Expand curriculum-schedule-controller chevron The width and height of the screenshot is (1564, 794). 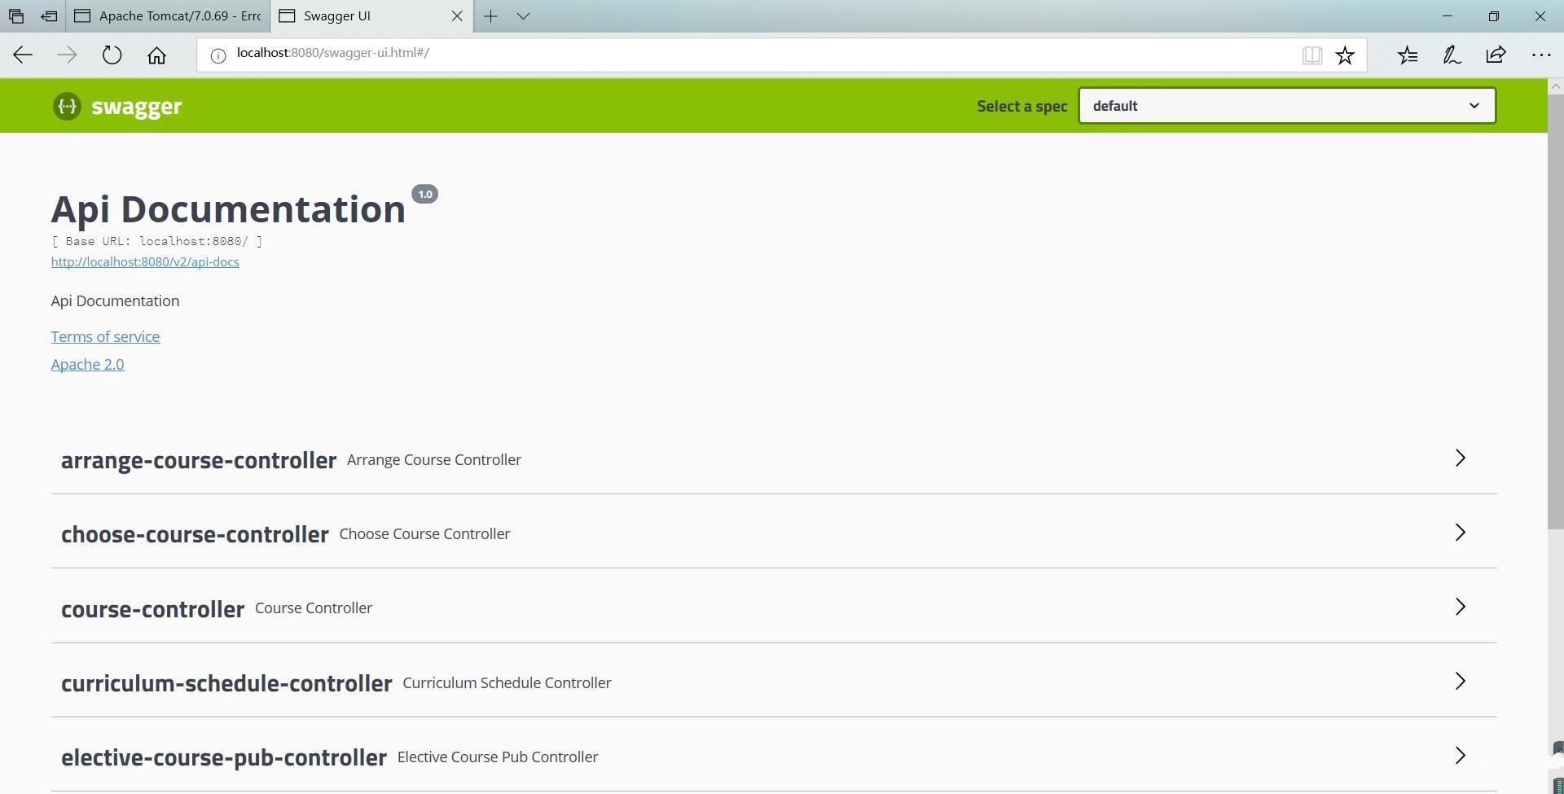1460,682
